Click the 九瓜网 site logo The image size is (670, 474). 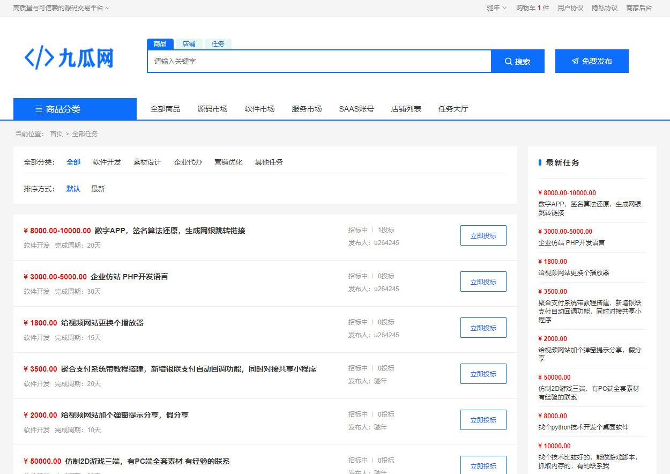[69, 58]
